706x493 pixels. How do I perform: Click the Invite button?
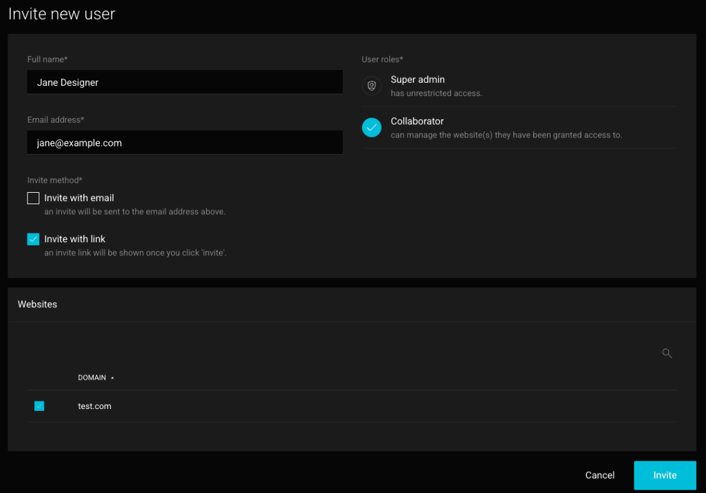coord(665,475)
